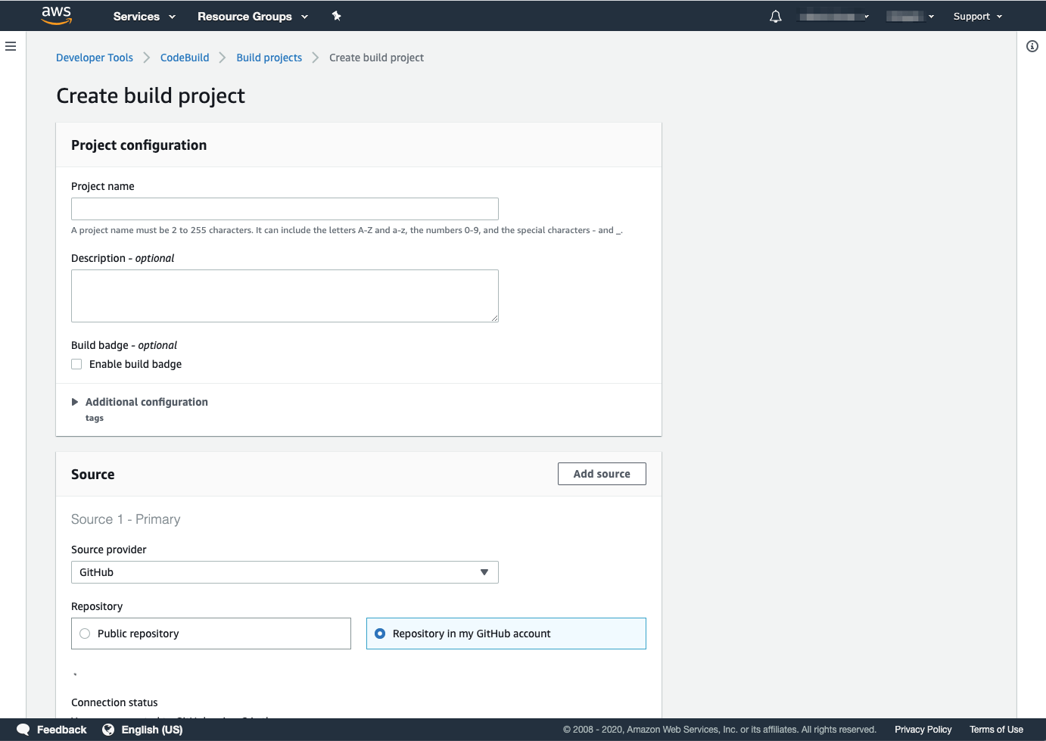The image size is (1046, 741).
Task: Click the Feedback speech bubble icon
Action: (x=23, y=729)
